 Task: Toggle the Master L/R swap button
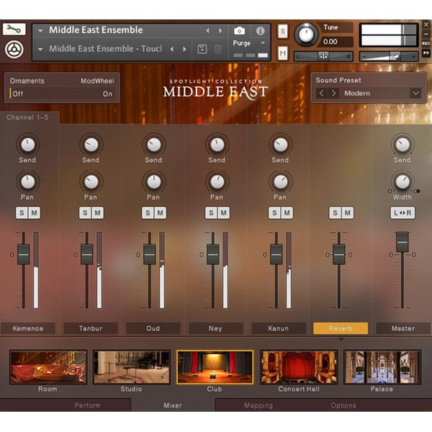pos(402,213)
